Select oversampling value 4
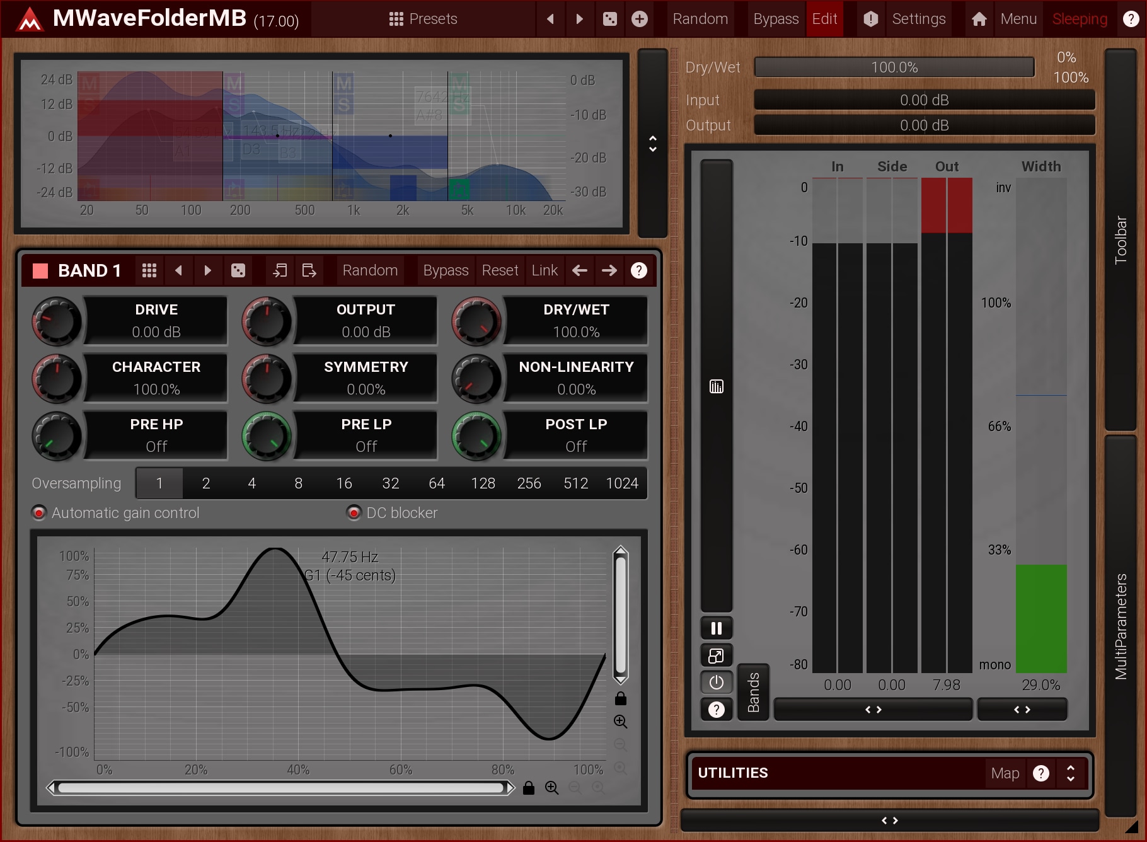The height and width of the screenshot is (842, 1147). point(252,483)
